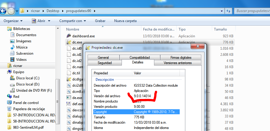This screenshot has width=270, height=131.
Task: Open the Organizar dropdown menu
Action: click(13, 21)
